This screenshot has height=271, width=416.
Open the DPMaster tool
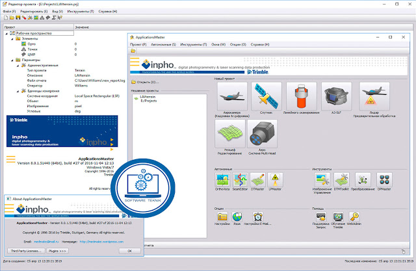(384, 179)
